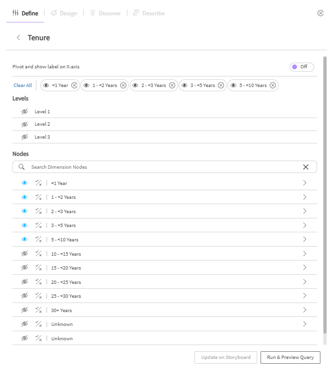Click exclude icon for <1 Year node

coord(39,183)
